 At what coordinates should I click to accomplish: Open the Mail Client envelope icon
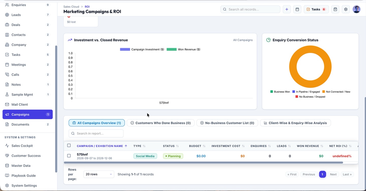click(7, 104)
